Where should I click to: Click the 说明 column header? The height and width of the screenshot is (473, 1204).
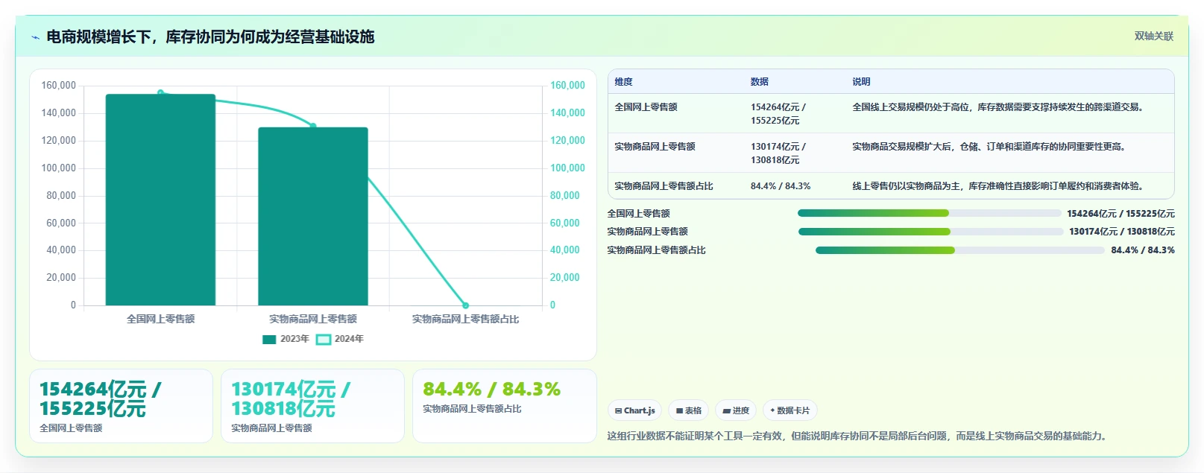point(862,82)
